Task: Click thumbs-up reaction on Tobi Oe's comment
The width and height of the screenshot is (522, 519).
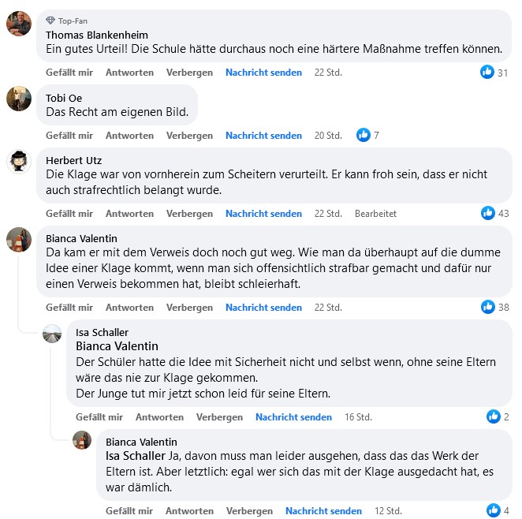Action: point(364,136)
